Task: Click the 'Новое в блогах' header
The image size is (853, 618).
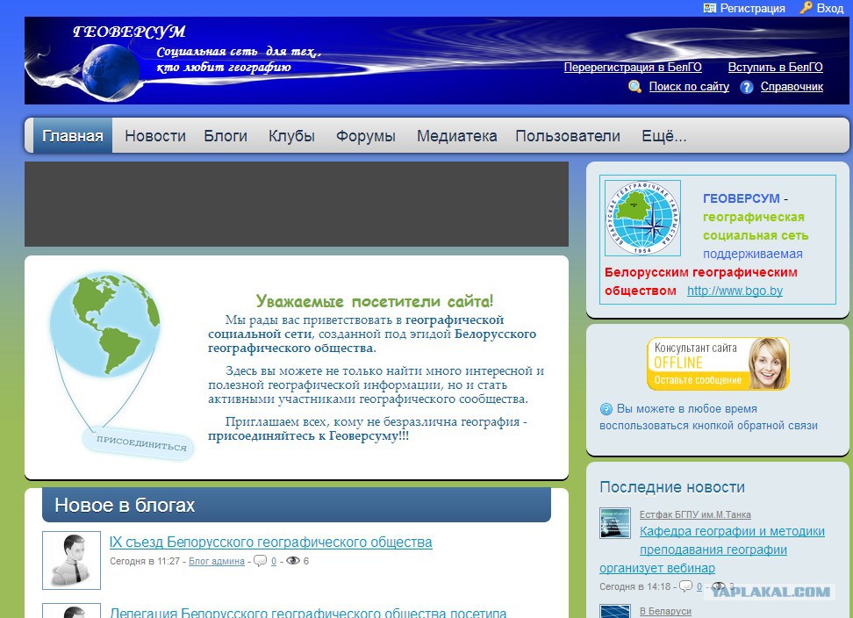Action: click(297, 505)
